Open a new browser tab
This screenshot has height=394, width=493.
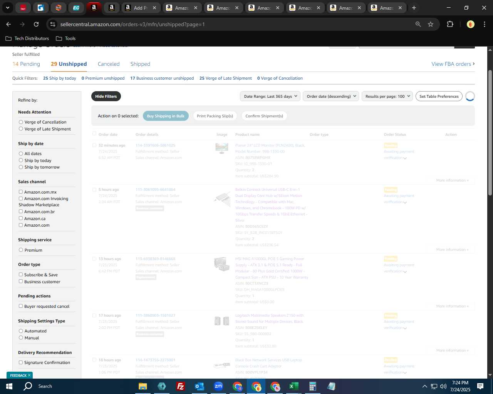[414, 8]
